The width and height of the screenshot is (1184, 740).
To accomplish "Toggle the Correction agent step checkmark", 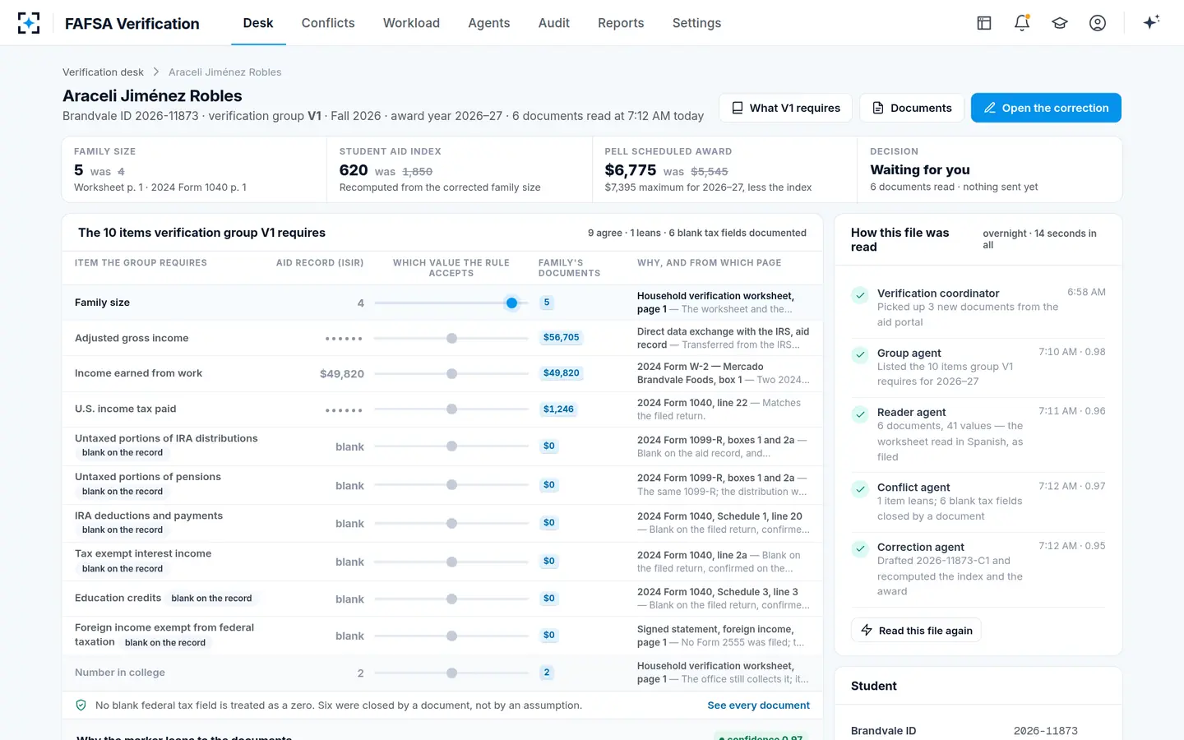I will (860, 548).
